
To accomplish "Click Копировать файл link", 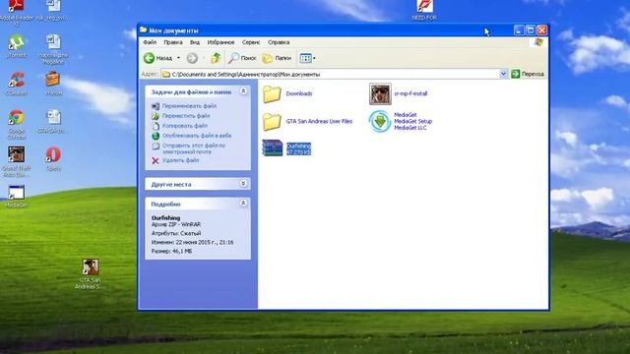I will [185, 126].
